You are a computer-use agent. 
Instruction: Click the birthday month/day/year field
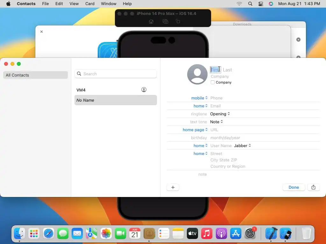pos(225,138)
